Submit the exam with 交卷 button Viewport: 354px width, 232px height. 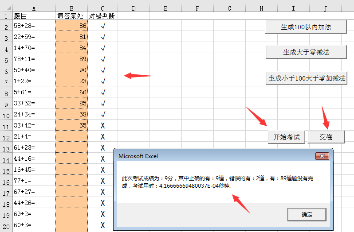pos(326,137)
